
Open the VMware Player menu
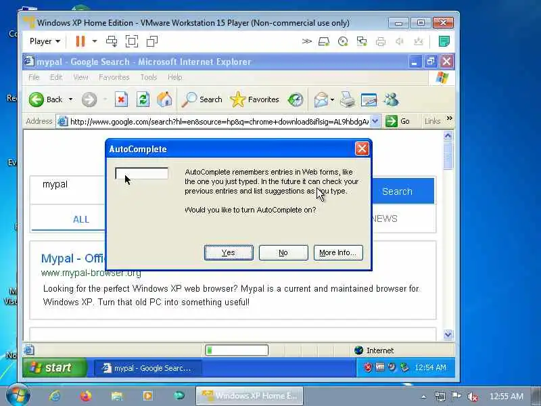(x=45, y=41)
